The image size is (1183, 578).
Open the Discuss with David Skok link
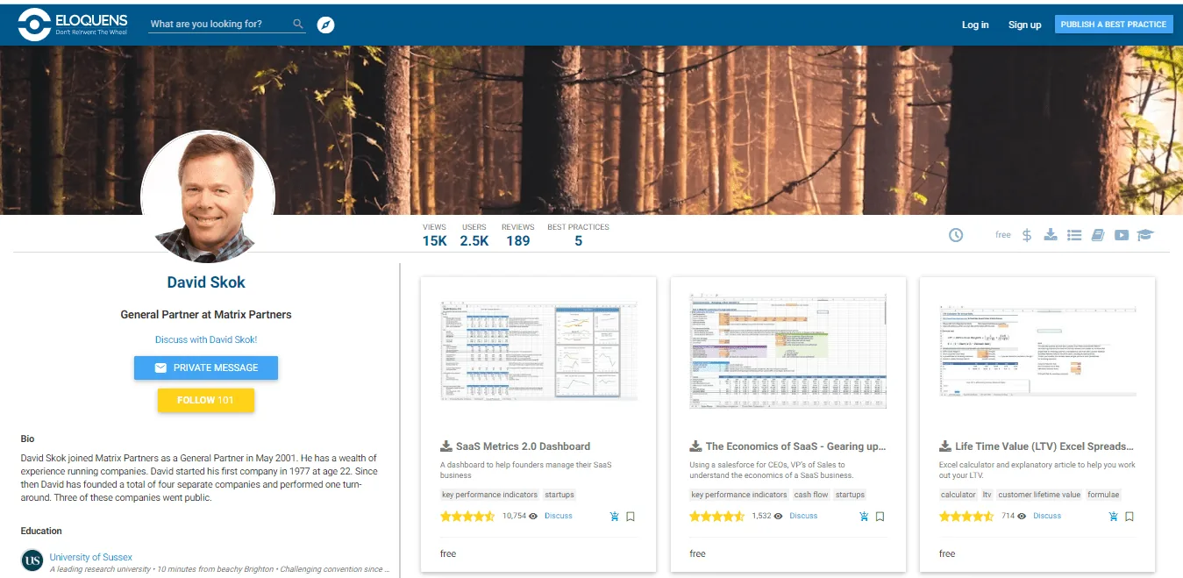206,339
